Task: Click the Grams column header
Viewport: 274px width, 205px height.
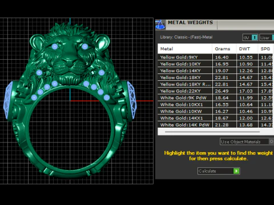Action: click(x=224, y=49)
